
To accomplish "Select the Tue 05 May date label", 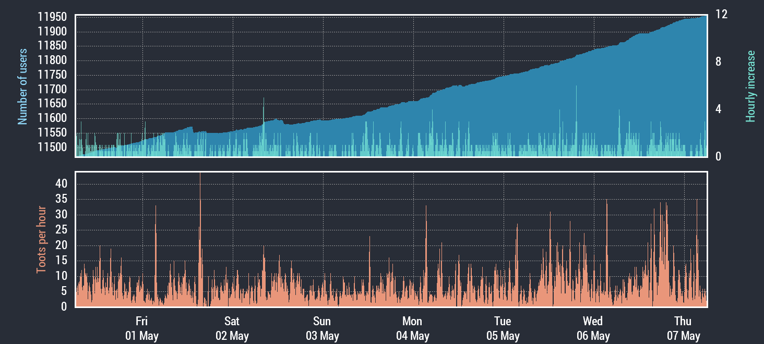I will click(503, 328).
